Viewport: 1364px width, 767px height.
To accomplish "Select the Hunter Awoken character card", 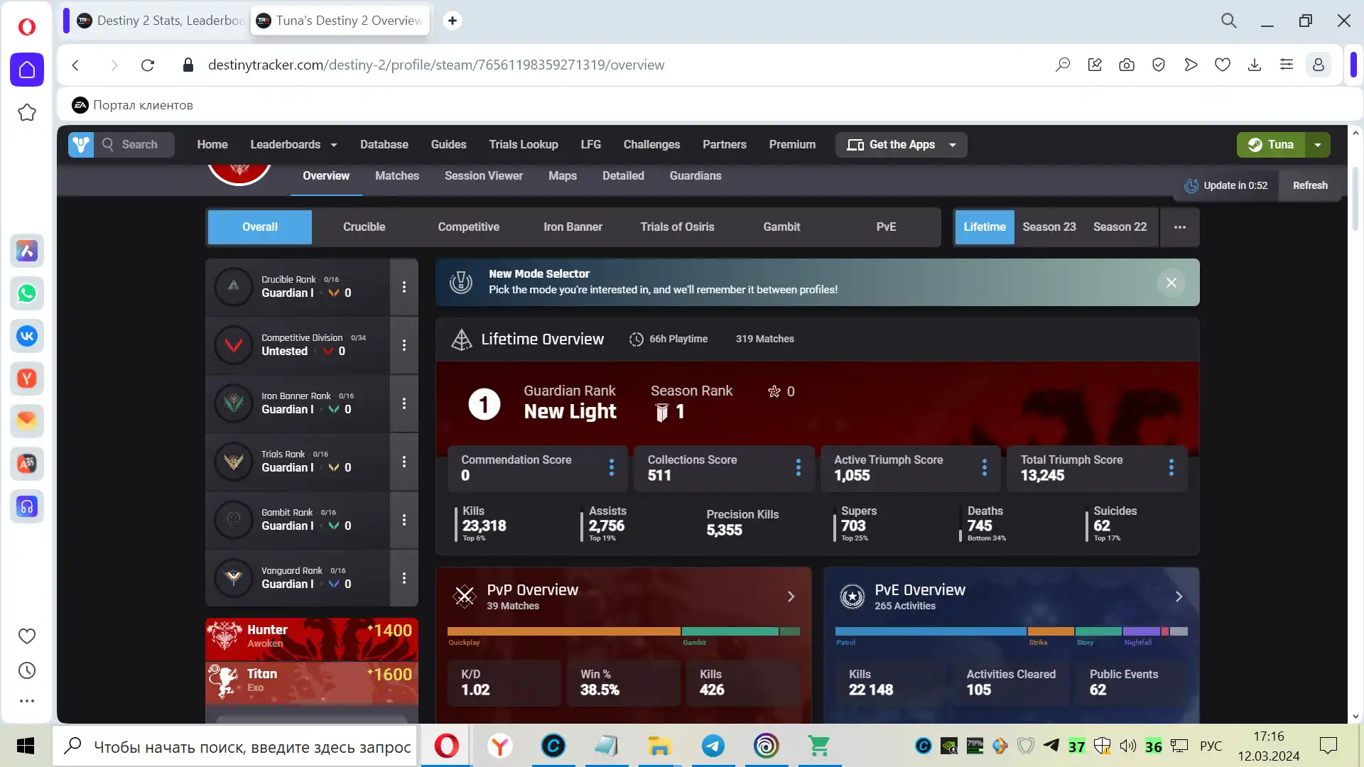I will tap(312, 638).
